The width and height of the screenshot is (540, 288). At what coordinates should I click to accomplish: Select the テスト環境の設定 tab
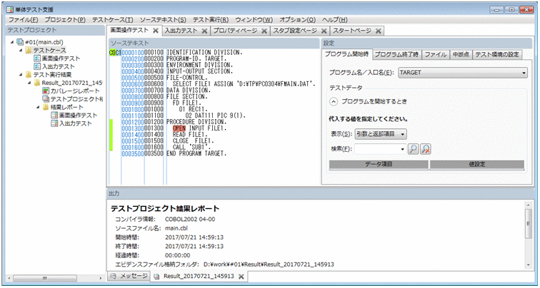[497, 54]
